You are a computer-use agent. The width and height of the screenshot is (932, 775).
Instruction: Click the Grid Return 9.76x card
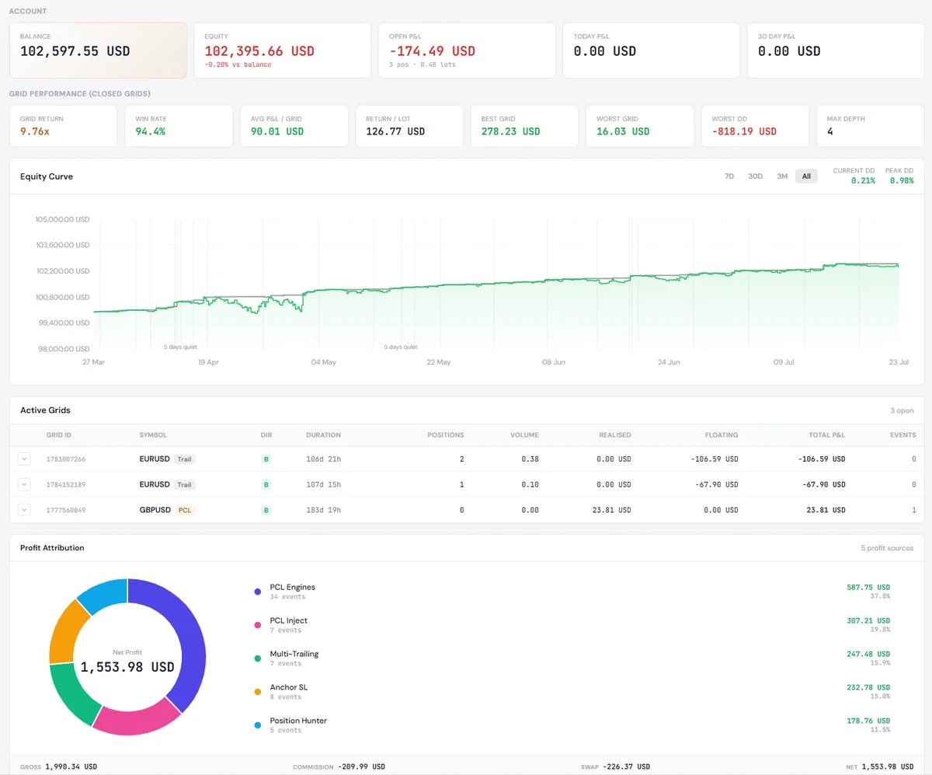point(64,126)
